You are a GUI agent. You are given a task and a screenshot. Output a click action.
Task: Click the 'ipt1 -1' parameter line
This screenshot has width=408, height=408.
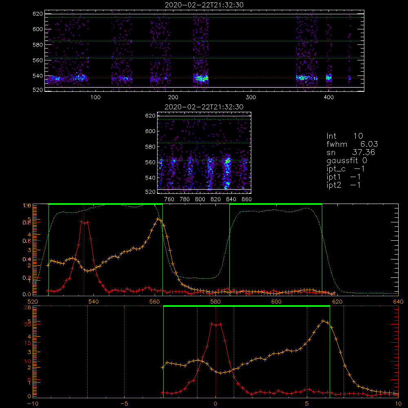[344, 177]
